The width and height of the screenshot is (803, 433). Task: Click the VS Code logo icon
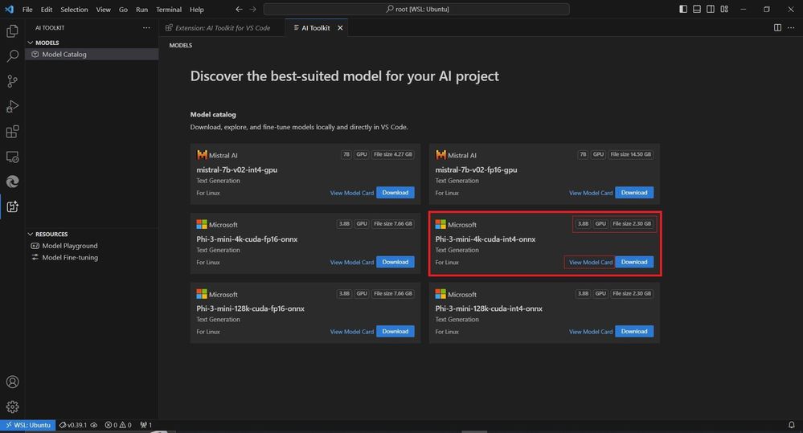tap(9, 9)
